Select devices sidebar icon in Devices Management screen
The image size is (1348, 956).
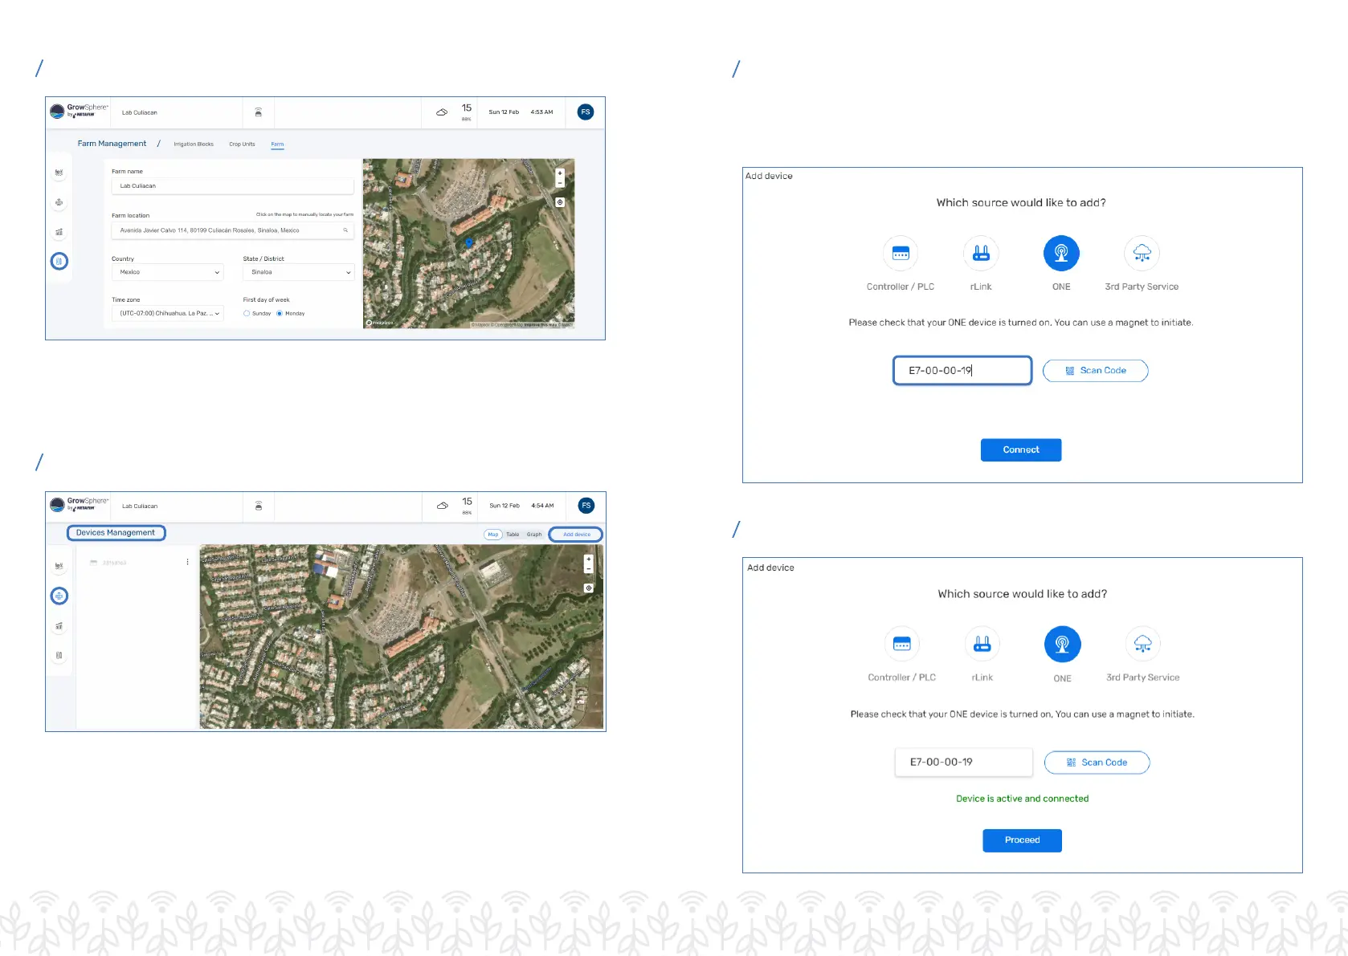tap(59, 596)
